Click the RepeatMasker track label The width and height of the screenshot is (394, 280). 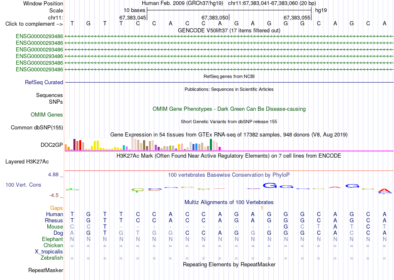pos(46,270)
